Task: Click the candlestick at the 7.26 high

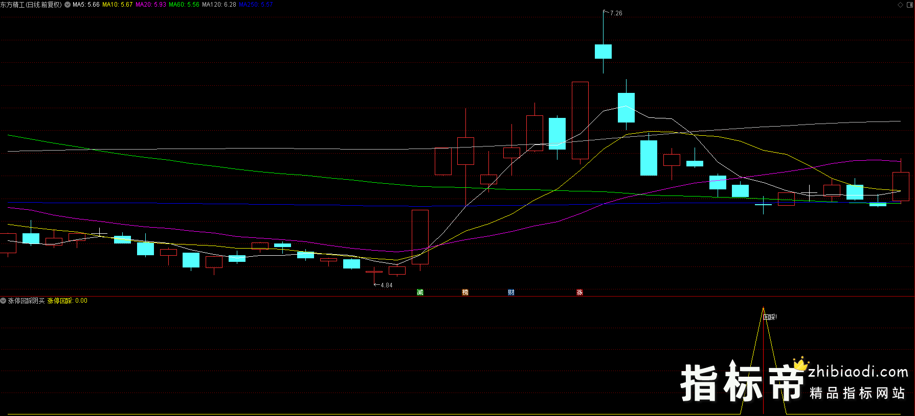Action: point(603,51)
